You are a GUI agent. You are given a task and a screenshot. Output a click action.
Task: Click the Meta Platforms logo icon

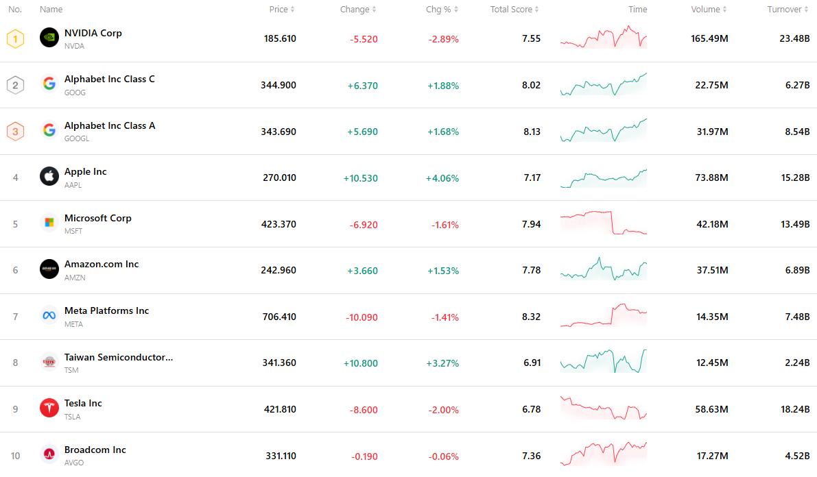(49, 316)
